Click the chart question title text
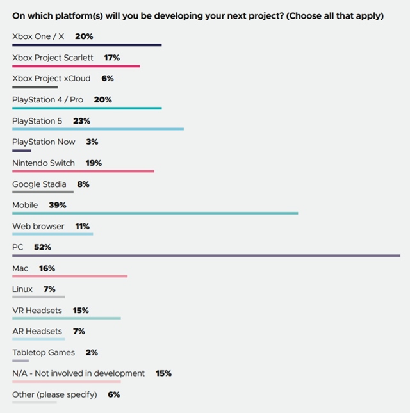This screenshot has height=413, width=410. click(197, 16)
